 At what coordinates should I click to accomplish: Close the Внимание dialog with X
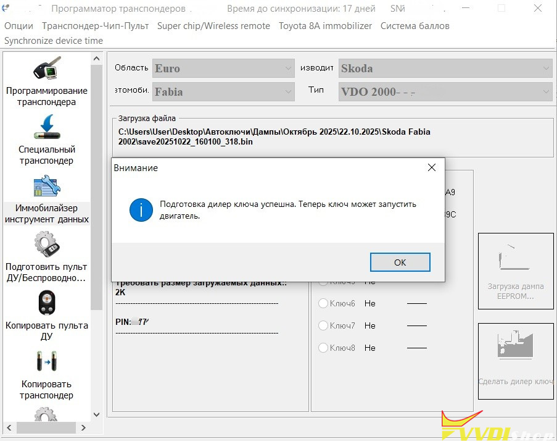[432, 167]
